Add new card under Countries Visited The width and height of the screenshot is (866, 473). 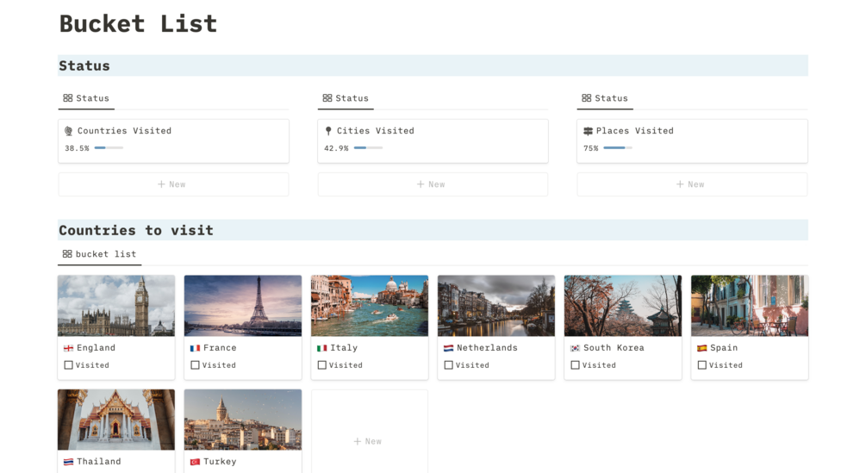coord(172,184)
